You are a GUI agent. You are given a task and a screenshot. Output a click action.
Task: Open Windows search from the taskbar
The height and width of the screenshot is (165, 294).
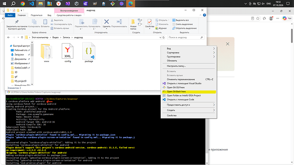coord(13,3)
